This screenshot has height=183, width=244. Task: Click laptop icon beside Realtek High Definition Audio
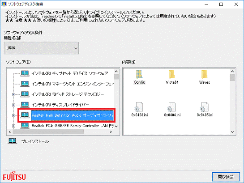(x=25, y=115)
